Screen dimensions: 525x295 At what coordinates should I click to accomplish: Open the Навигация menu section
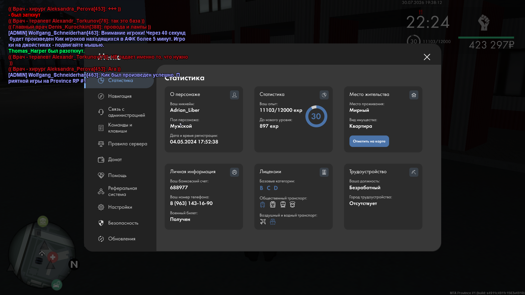pyautogui.click(x=119, y=96)
